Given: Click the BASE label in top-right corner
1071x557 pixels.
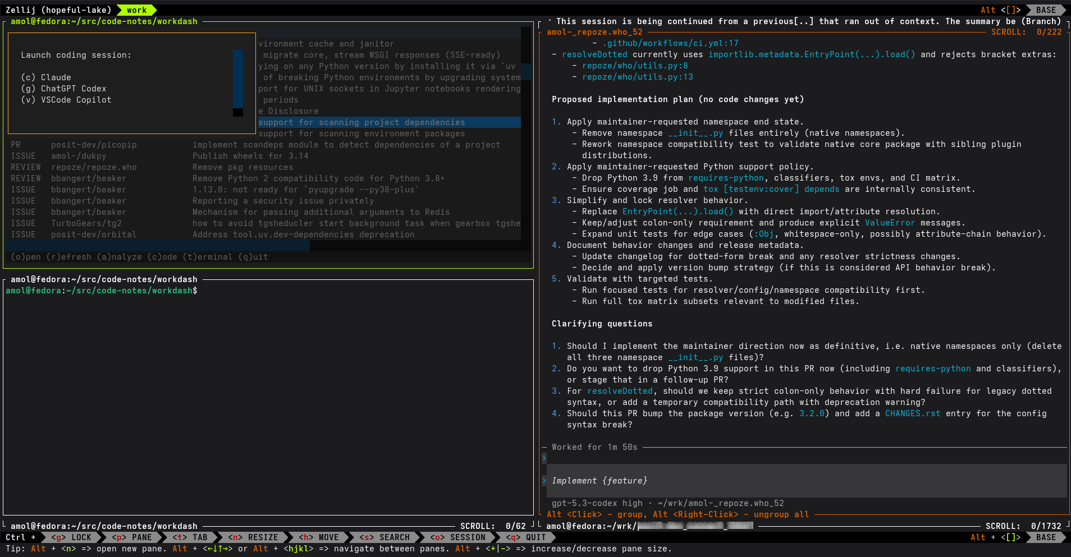Looking at the screenshot, I should [x=1046, y=10].
